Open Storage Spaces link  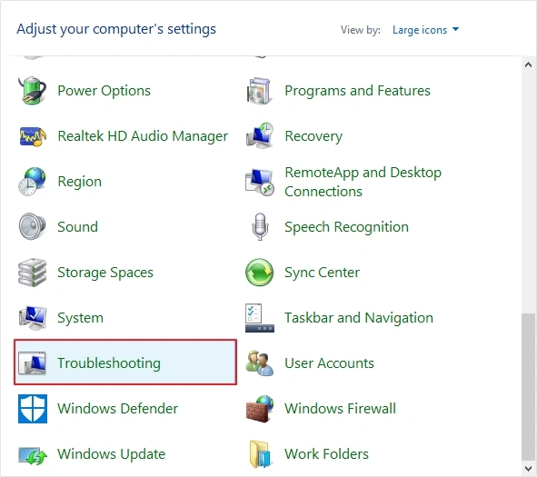pos(105,273)
